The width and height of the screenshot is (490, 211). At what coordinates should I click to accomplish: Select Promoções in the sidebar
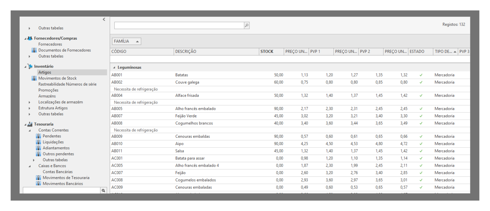[48, 90]
